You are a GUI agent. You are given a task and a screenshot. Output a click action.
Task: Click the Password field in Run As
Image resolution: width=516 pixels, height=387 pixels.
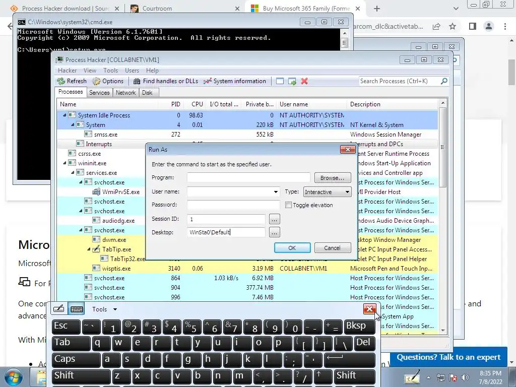click(233, 205)
